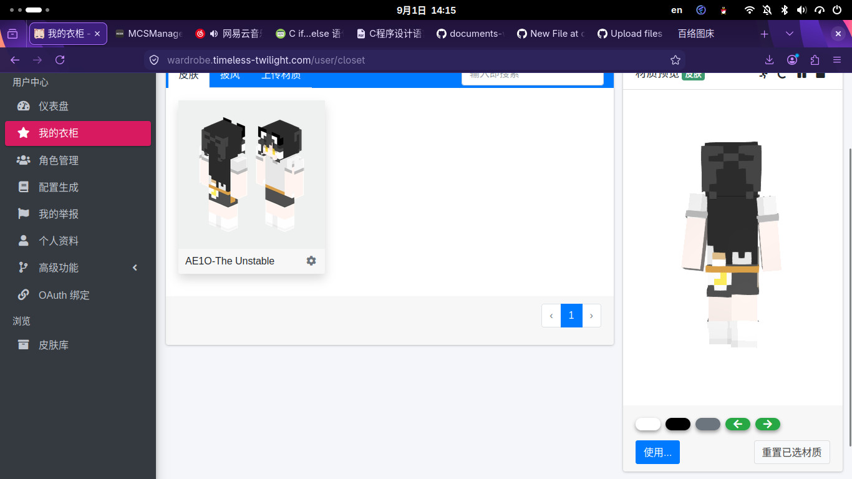Open 个人资料 profile page
The width and height of the screenshot is (852, 479).
point(78,241)
